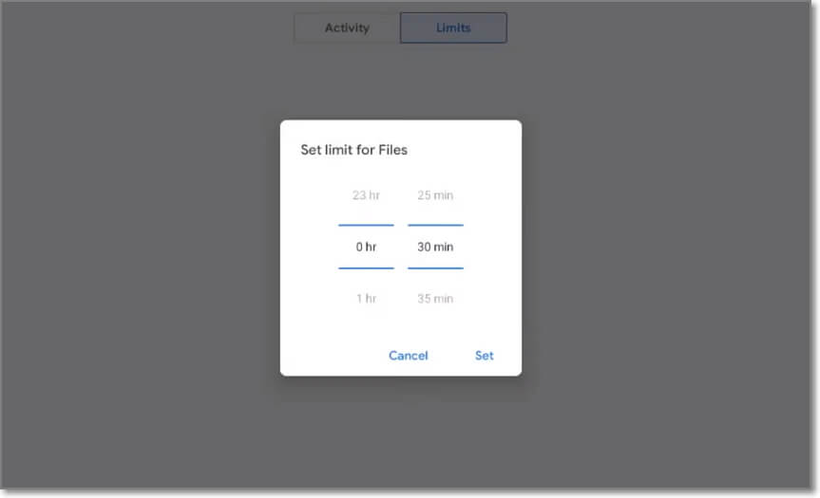Screen dimensions: 820x498
Task: Click the blue line below 30 min
Action: pyautogui.click(x=435, y=268)
